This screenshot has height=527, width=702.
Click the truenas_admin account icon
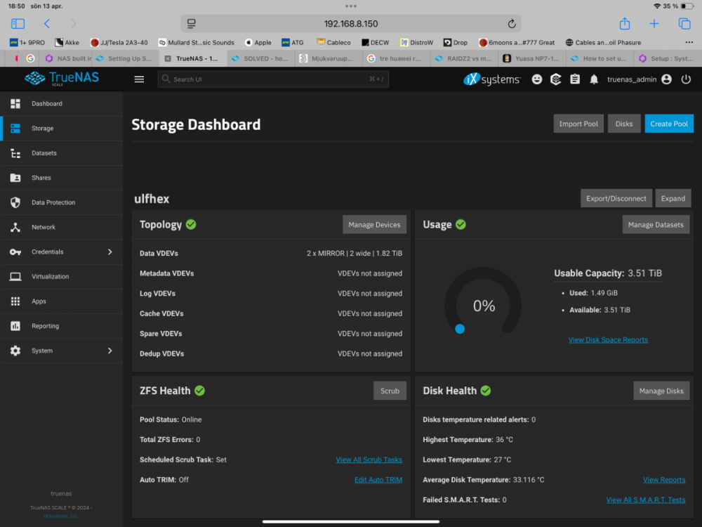[x=666, y=79]
